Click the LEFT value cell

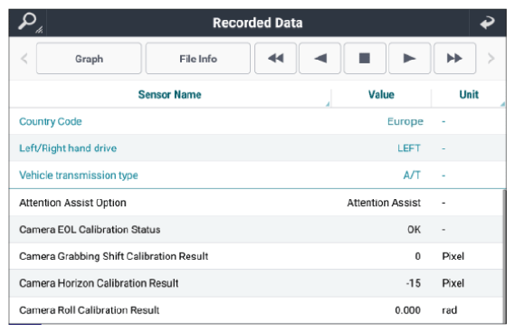coord(409,148)
